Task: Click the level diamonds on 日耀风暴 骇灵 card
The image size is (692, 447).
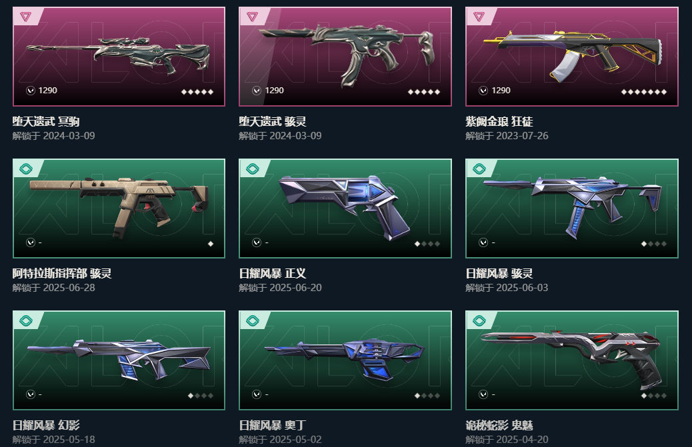Action: coord(653,244)
